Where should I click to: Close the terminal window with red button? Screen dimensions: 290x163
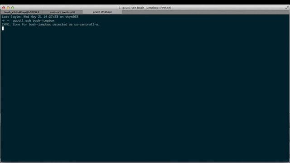pos(4,8)
